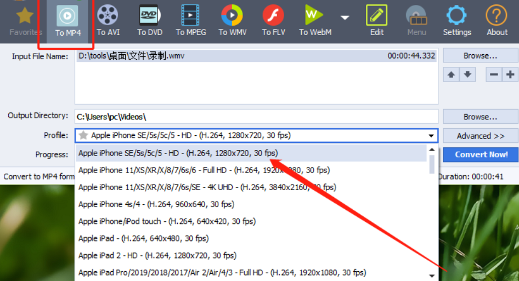
Task: Click the profile list scroll up arrow
Action: [432, 150]
